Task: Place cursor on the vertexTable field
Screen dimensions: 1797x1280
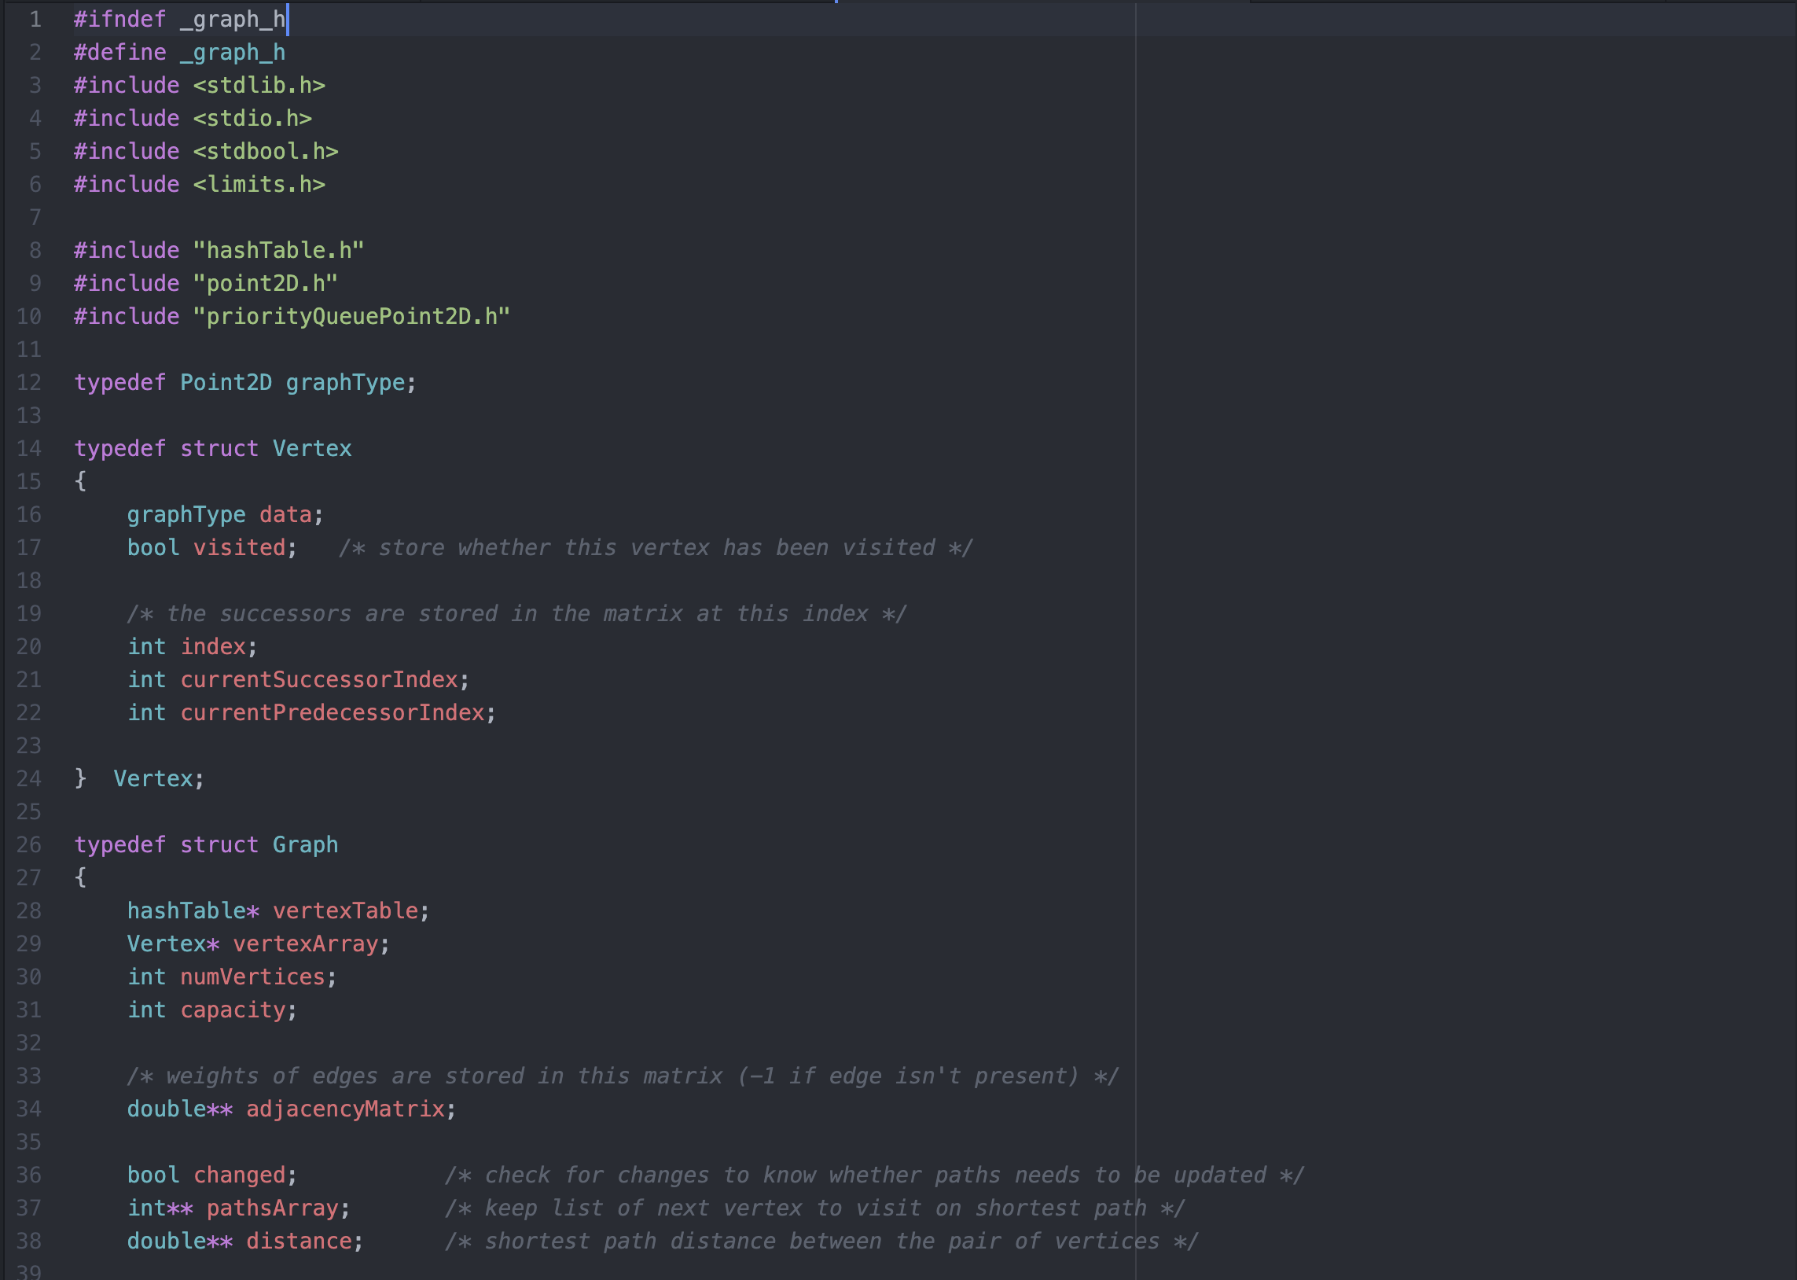Action: click(345, 911)
